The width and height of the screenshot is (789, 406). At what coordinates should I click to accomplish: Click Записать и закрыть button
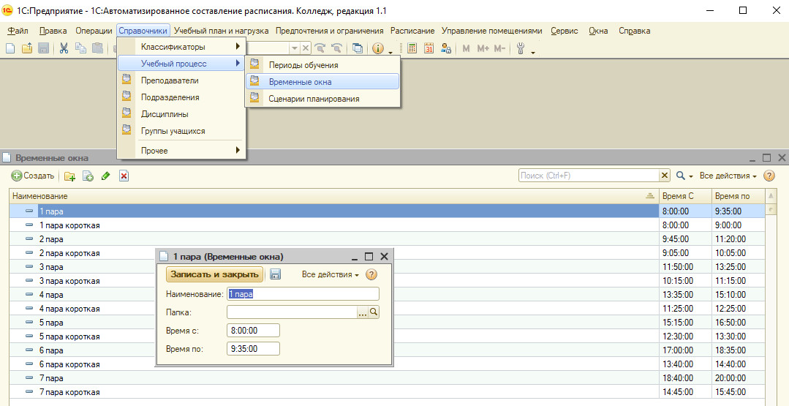[x=214, y=274]
